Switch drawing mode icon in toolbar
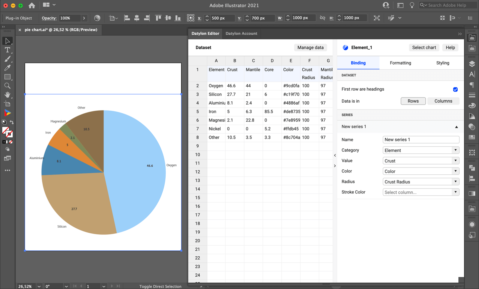Screen dimensions: 479x289 pos(7,149)
